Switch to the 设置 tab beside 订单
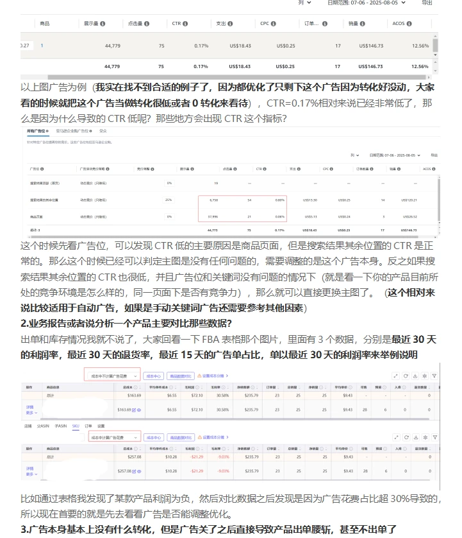Image resolution: width=462 pixels, height=538 pixels. tap(101, 426)
